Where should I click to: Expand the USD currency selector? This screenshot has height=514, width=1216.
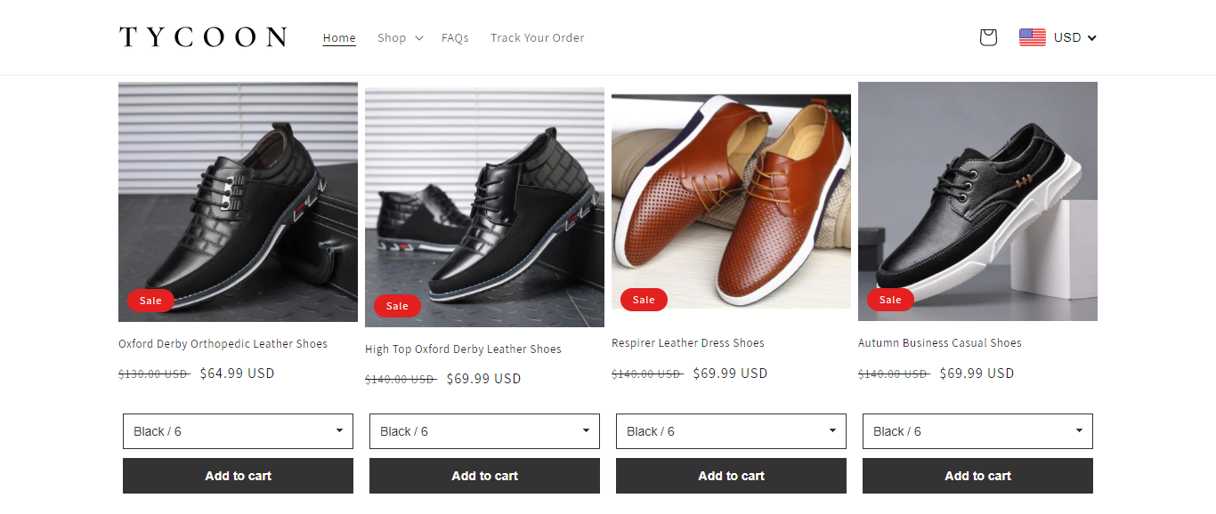click(x=1074, y=37)
